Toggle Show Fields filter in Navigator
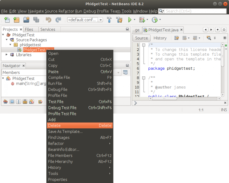This screenshot has width=229, height=183. pos(12,101)
